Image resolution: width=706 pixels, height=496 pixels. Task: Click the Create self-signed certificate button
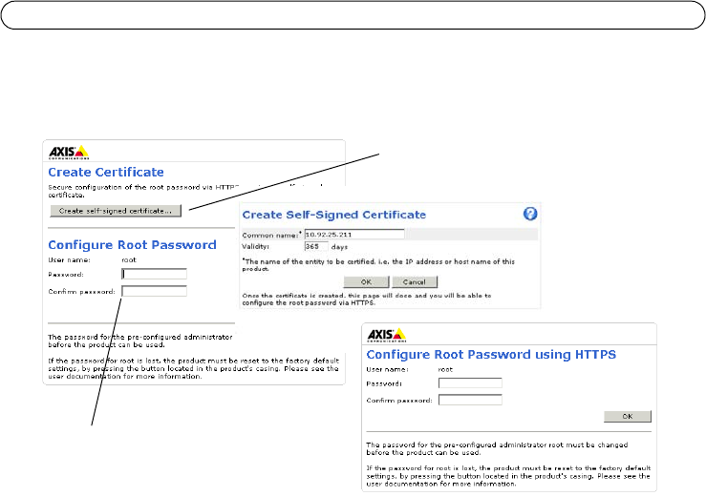116,211
